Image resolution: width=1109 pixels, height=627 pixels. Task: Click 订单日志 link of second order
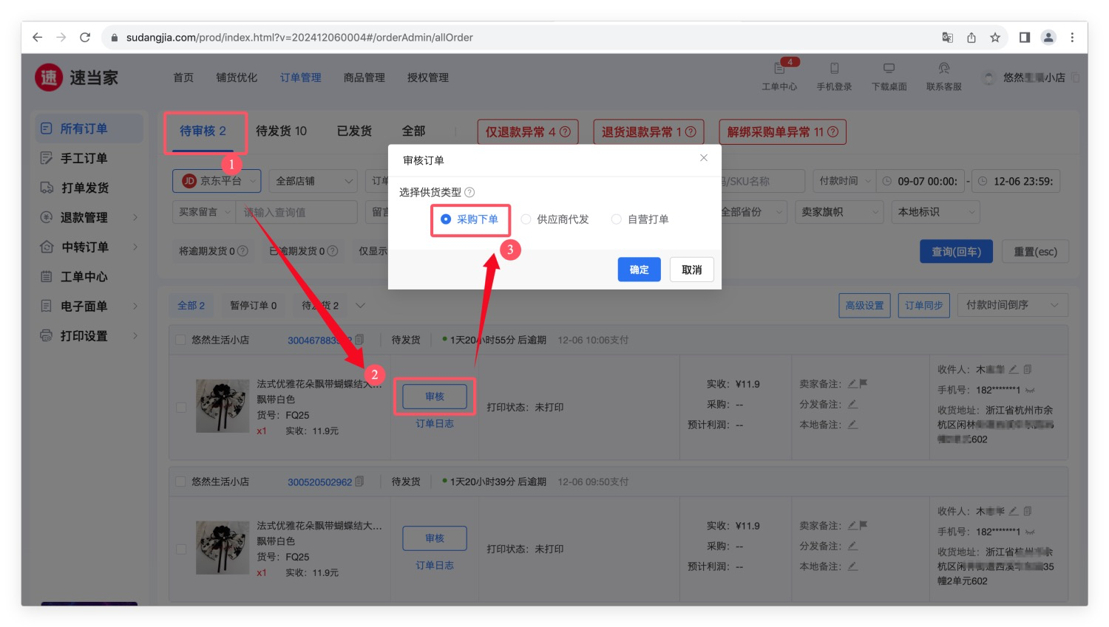(x=435, y=565)
